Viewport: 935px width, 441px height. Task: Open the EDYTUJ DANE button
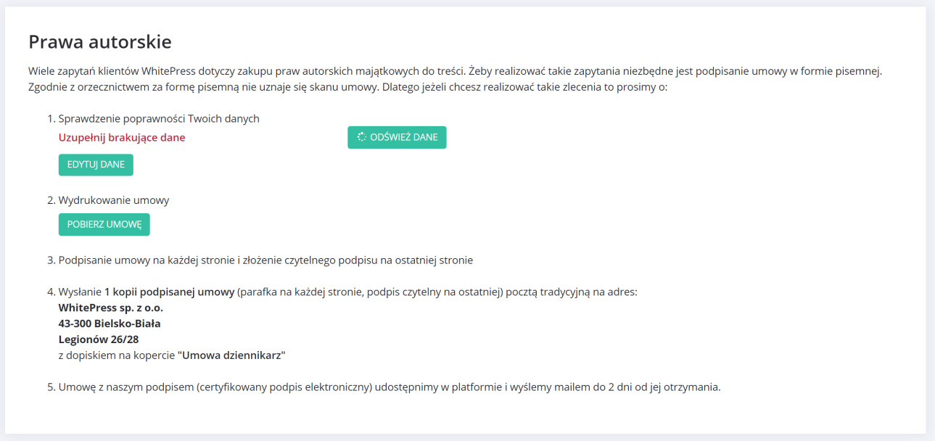[x=96, y=165]
